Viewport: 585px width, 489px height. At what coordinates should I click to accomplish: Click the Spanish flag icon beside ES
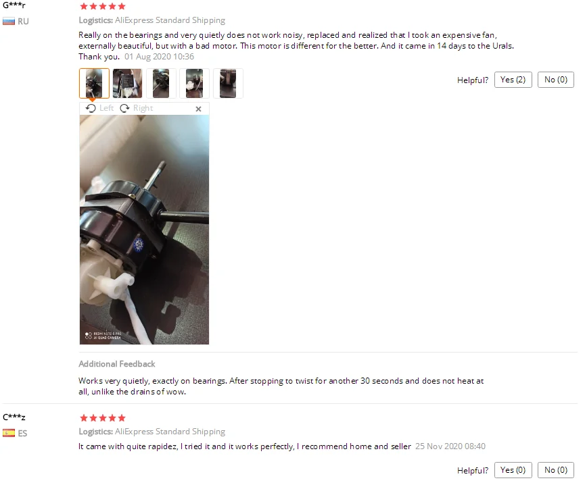(9, 433)
